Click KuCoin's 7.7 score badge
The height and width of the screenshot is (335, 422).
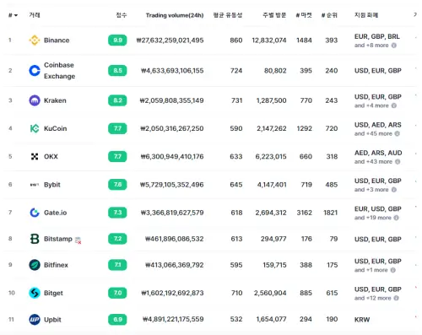(117, 128)
